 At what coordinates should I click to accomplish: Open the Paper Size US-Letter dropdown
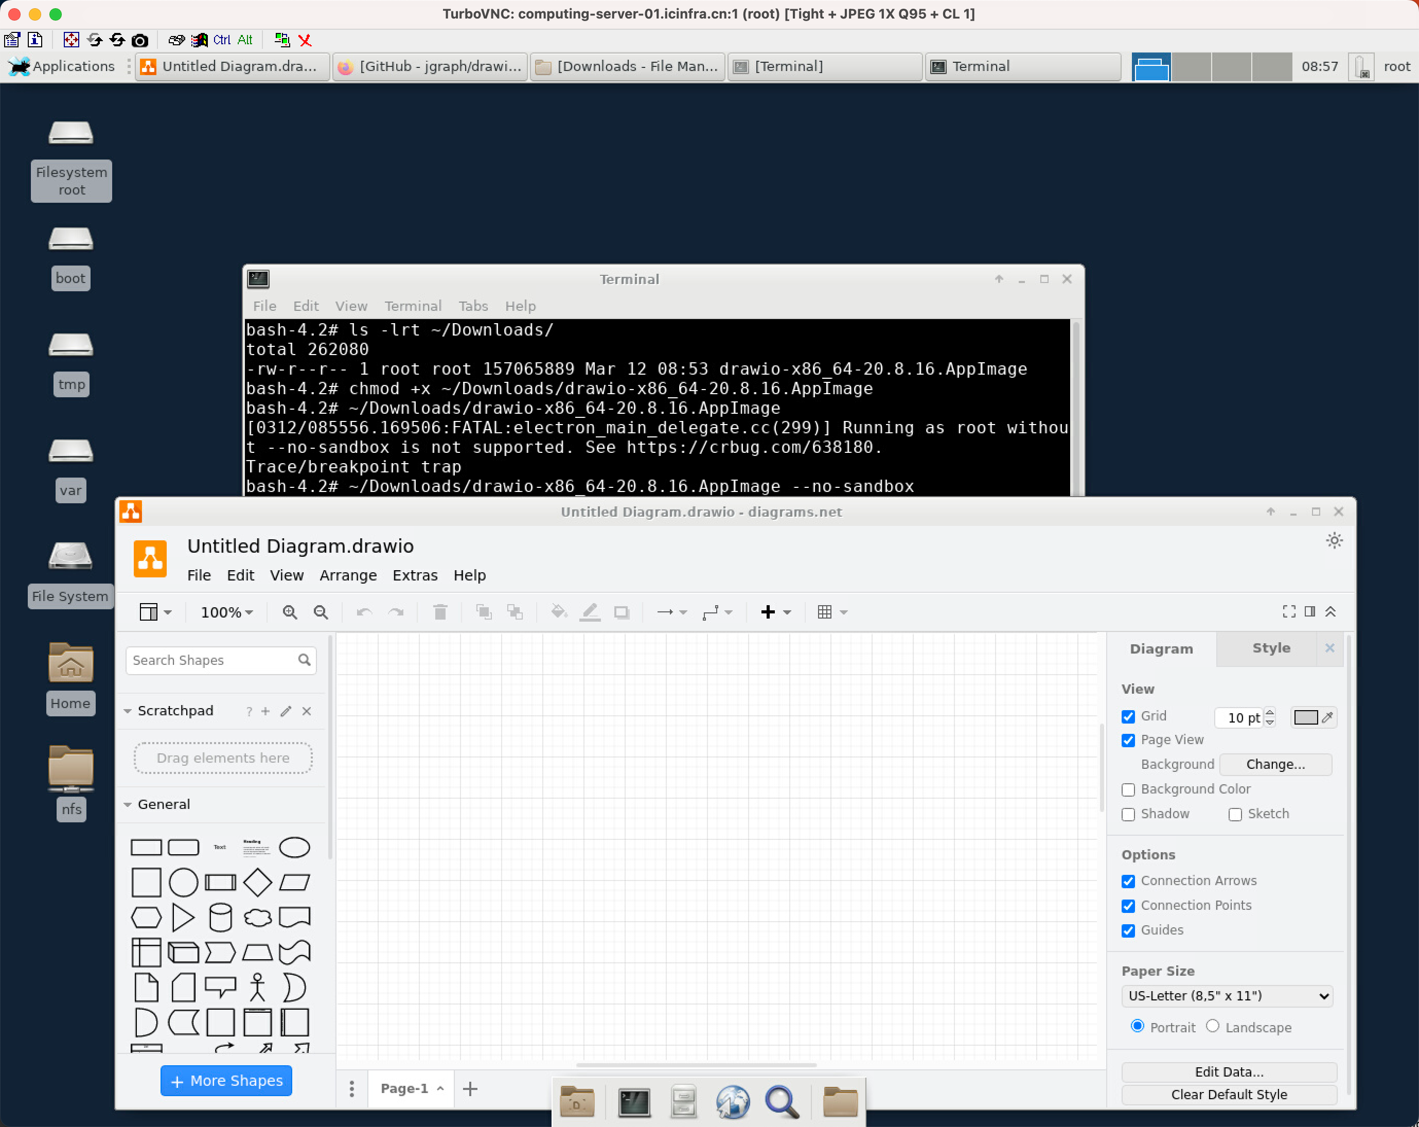1228,996
